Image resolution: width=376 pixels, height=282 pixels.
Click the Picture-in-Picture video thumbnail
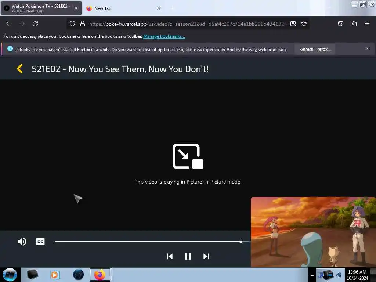tap(313, 232)
